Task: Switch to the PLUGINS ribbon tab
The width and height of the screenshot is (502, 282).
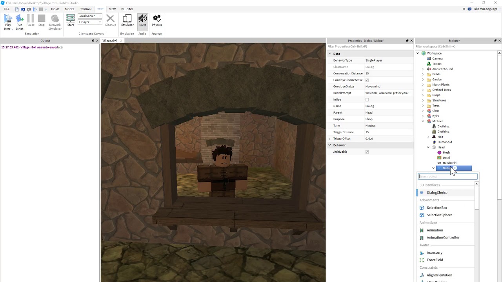Action: pos(127,9)
